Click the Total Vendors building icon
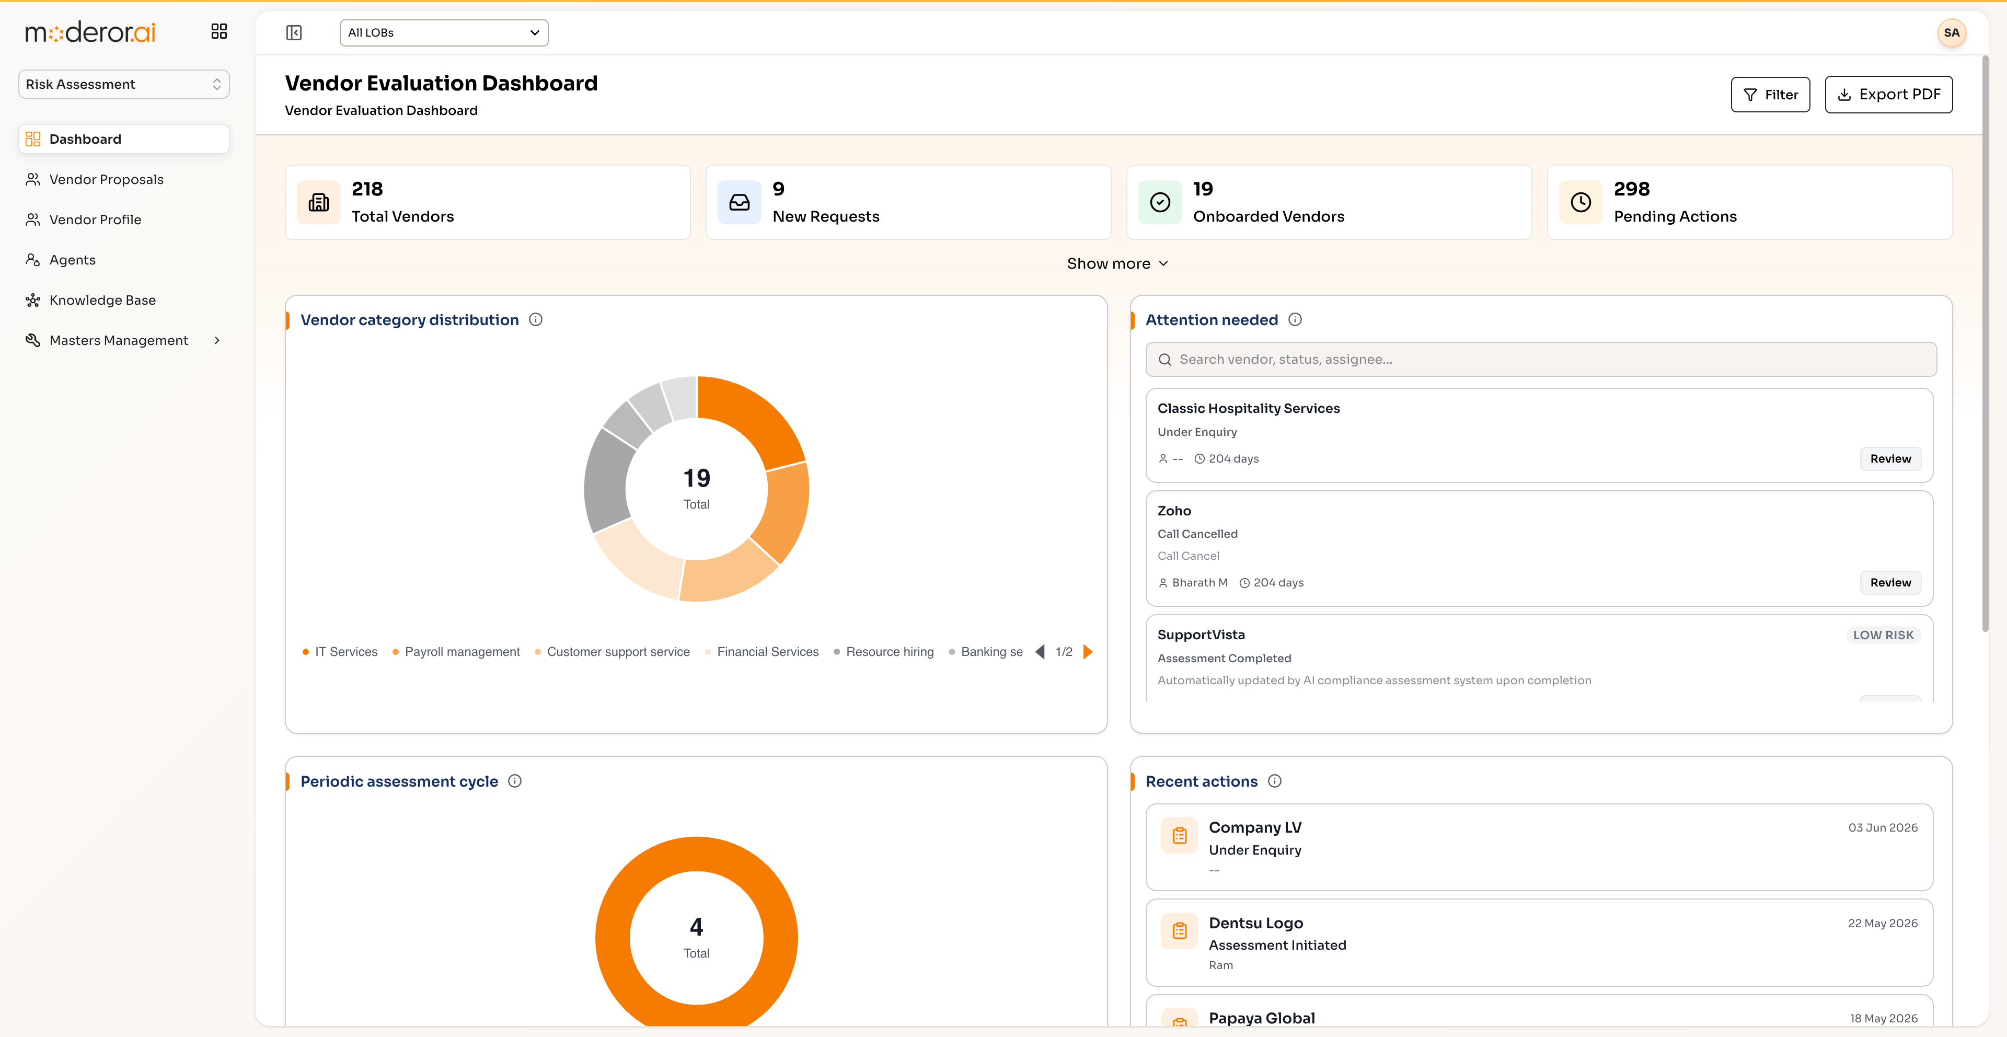The image size is (2007, 1037). pos(319,203)
